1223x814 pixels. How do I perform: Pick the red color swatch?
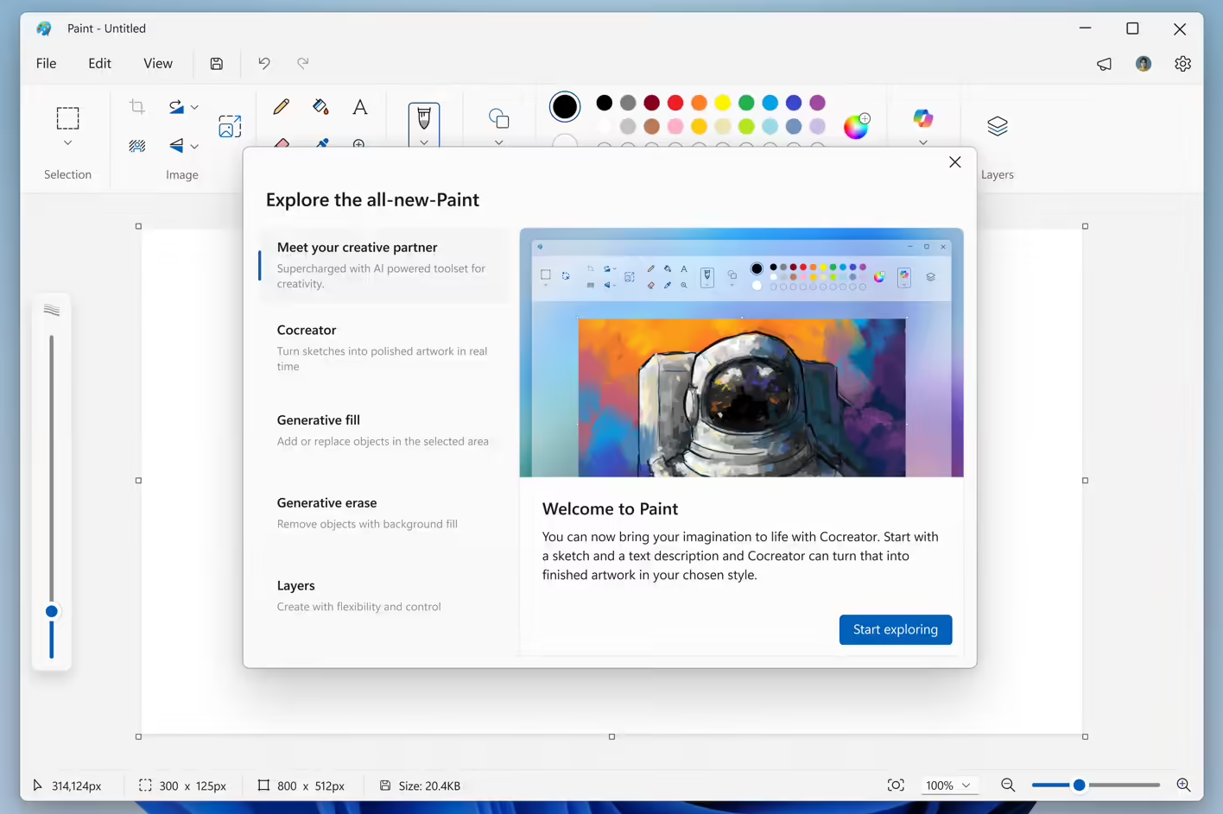point(675,103)
